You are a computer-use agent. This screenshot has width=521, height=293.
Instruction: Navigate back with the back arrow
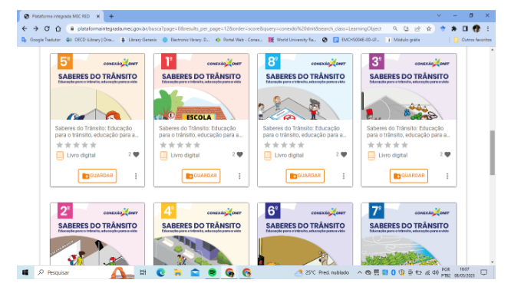tap(25, 28)
